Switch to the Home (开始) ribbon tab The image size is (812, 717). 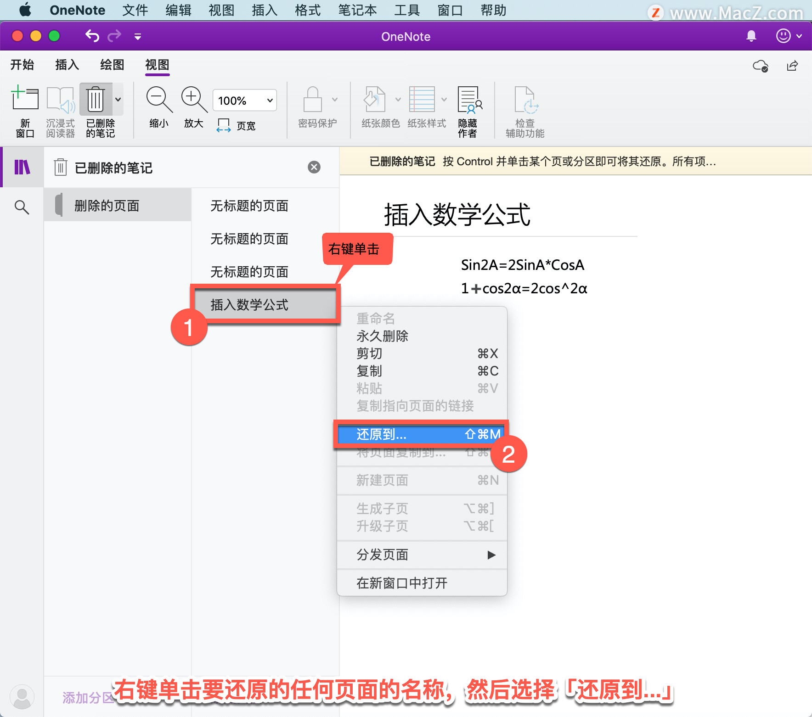coord(22,65)
